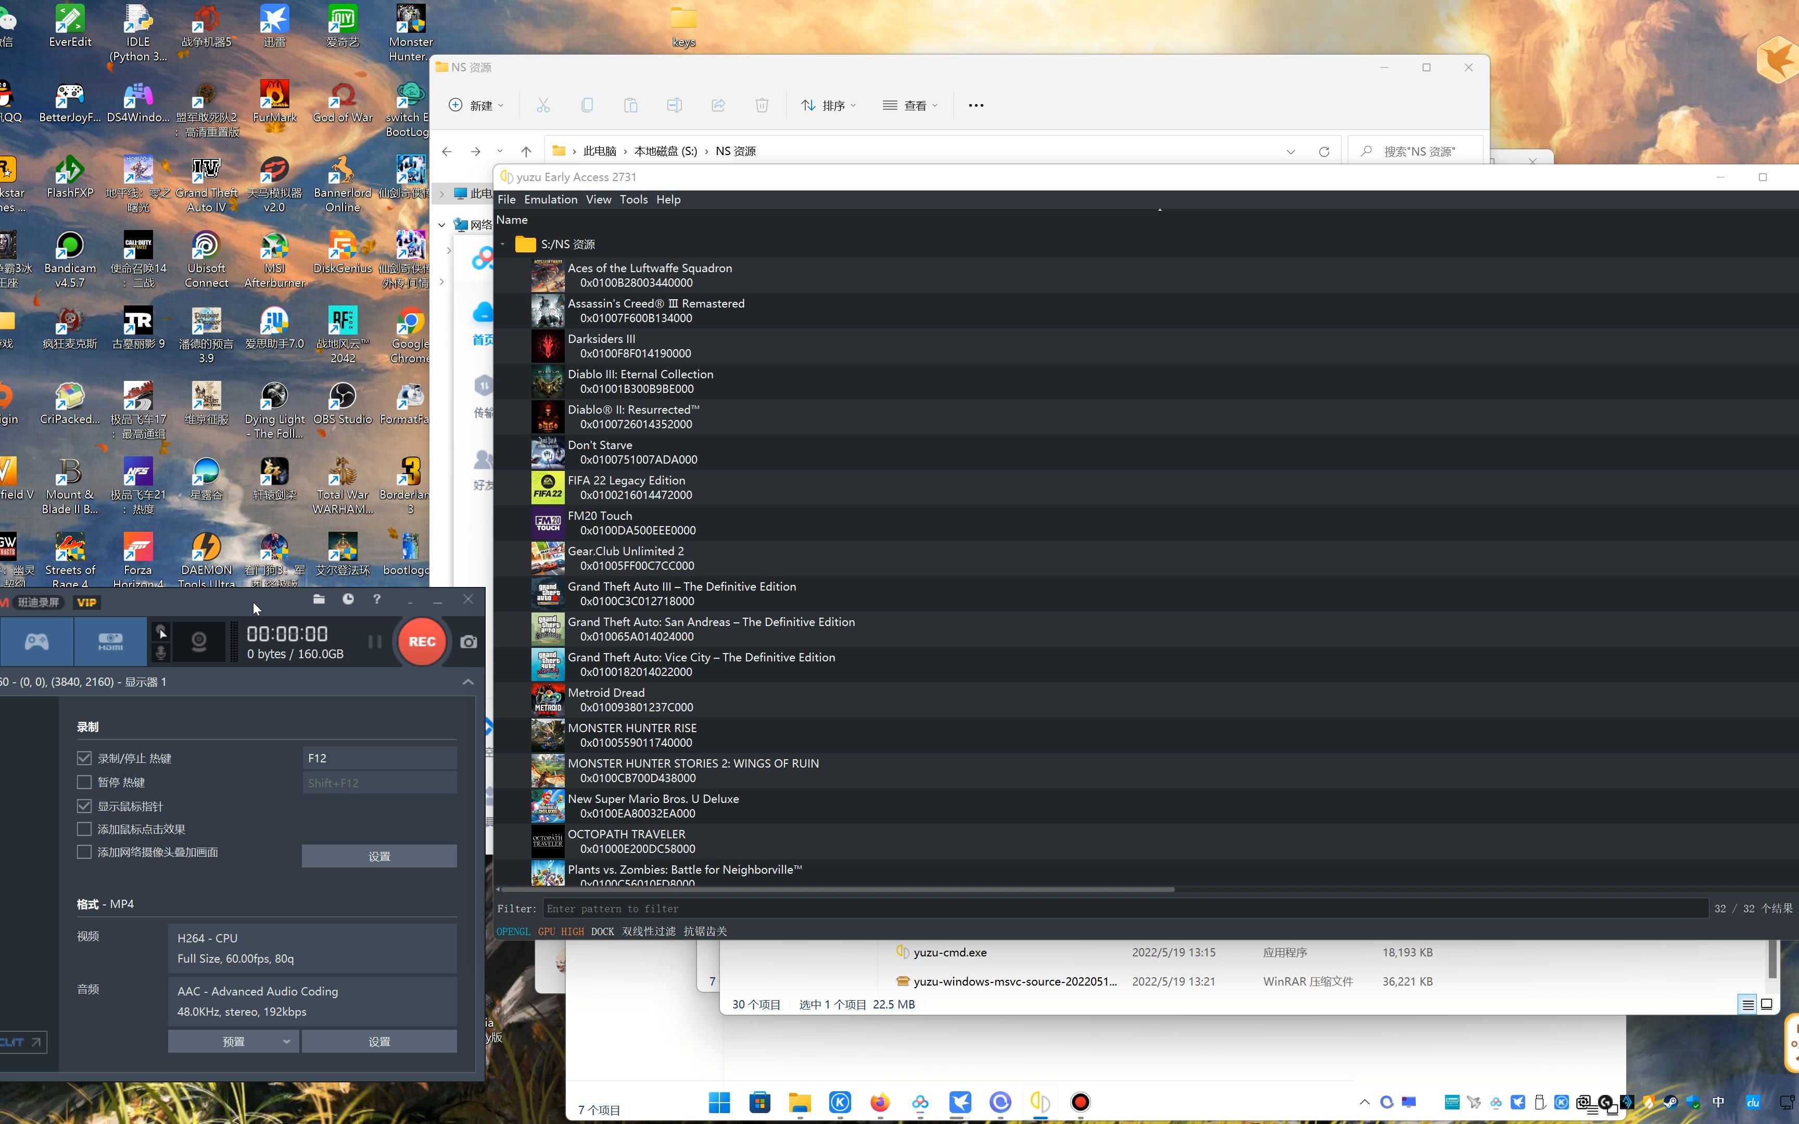Enable the 添加鼠标点击效果 checkbox

84,829
